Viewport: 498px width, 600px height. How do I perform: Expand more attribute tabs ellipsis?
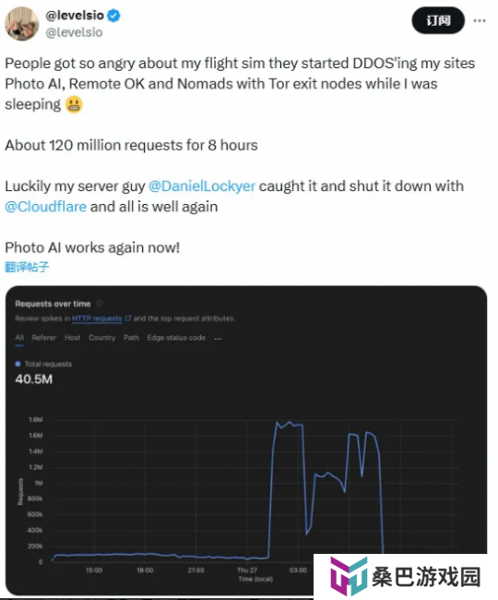(x=218, y=338)
